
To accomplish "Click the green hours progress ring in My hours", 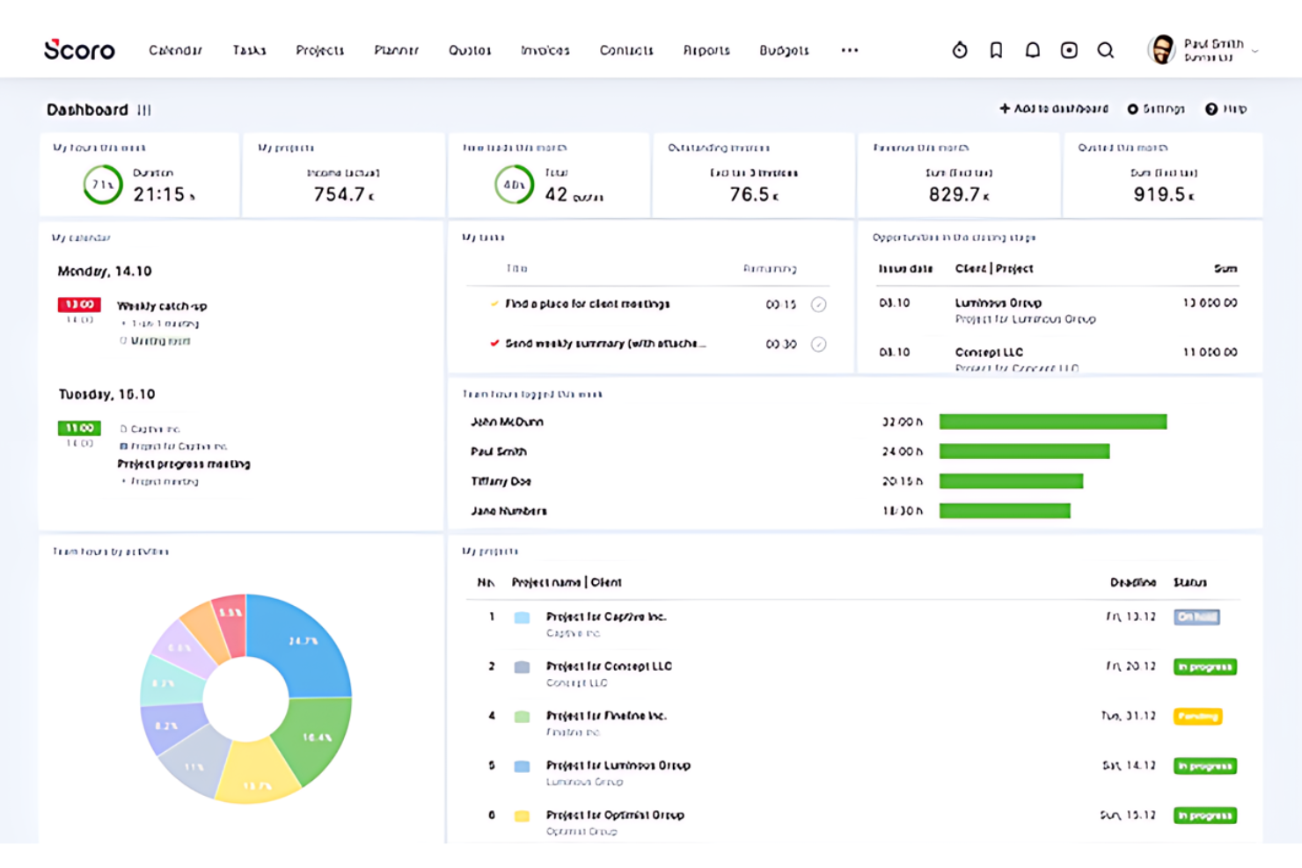I will (103, 185).
